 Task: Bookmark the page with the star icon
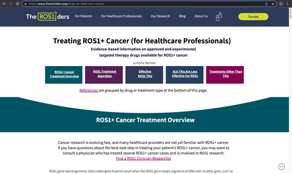pyautogui.click(x=273, y=4)
